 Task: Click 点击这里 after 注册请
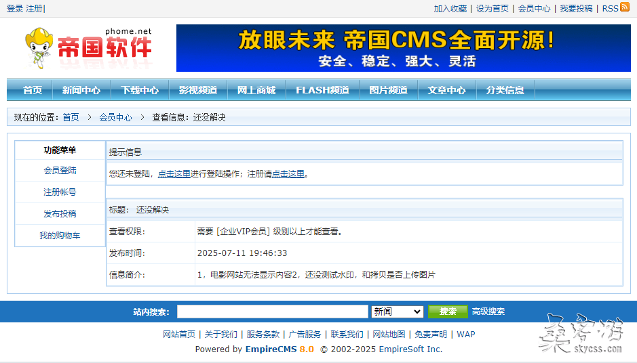(x=288, y=174)
